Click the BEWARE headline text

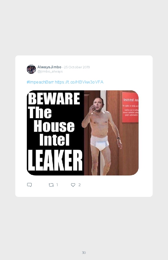54,98
